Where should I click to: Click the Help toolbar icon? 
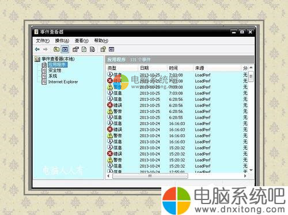[103, 50]
